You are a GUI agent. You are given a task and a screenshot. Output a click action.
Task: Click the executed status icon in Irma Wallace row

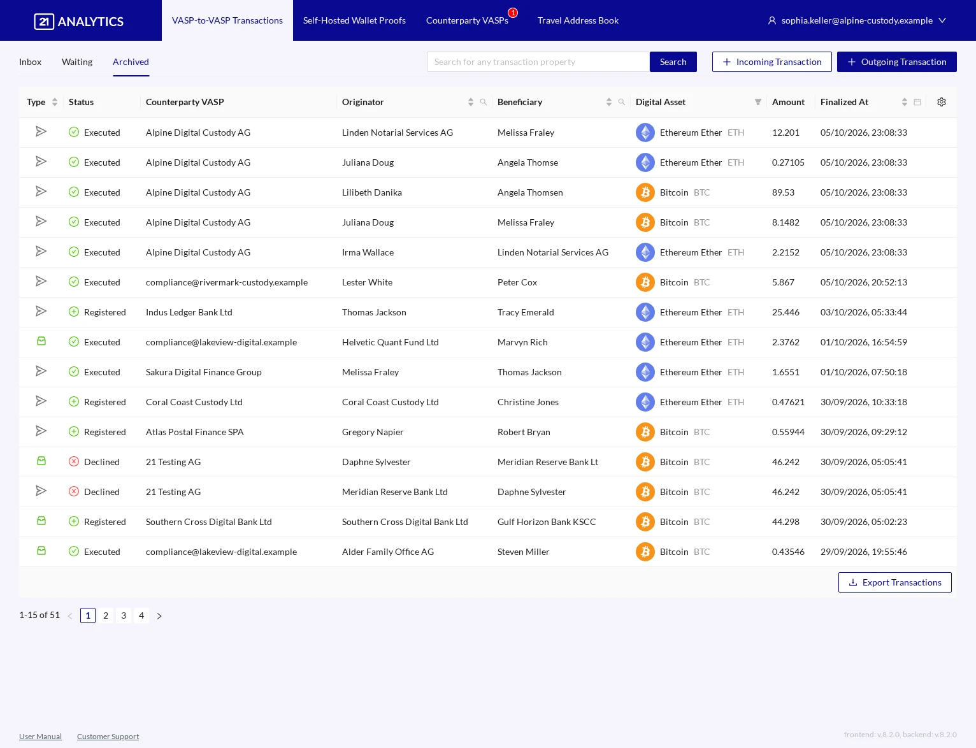click(x=74, y=252)
